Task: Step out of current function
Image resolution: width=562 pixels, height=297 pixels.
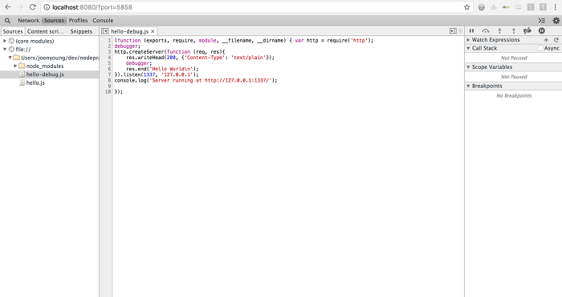Action: pos(514,31)
